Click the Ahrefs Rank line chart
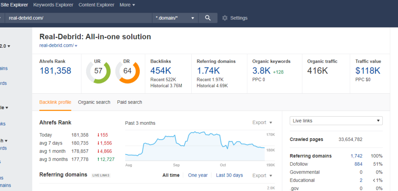398x191 pixels. (x=195, y=146)
